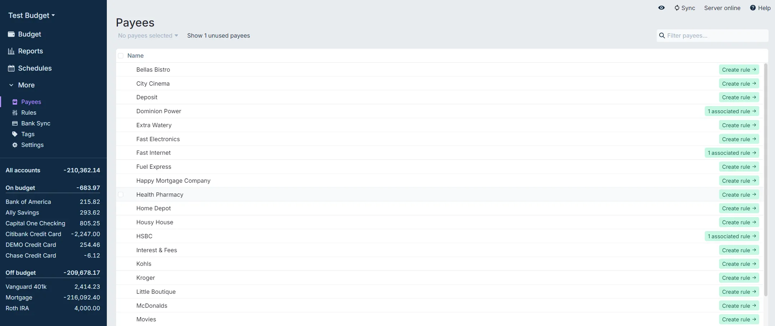Open Schedules from the sidebar
775x326 pixels.
coord(11,68)
